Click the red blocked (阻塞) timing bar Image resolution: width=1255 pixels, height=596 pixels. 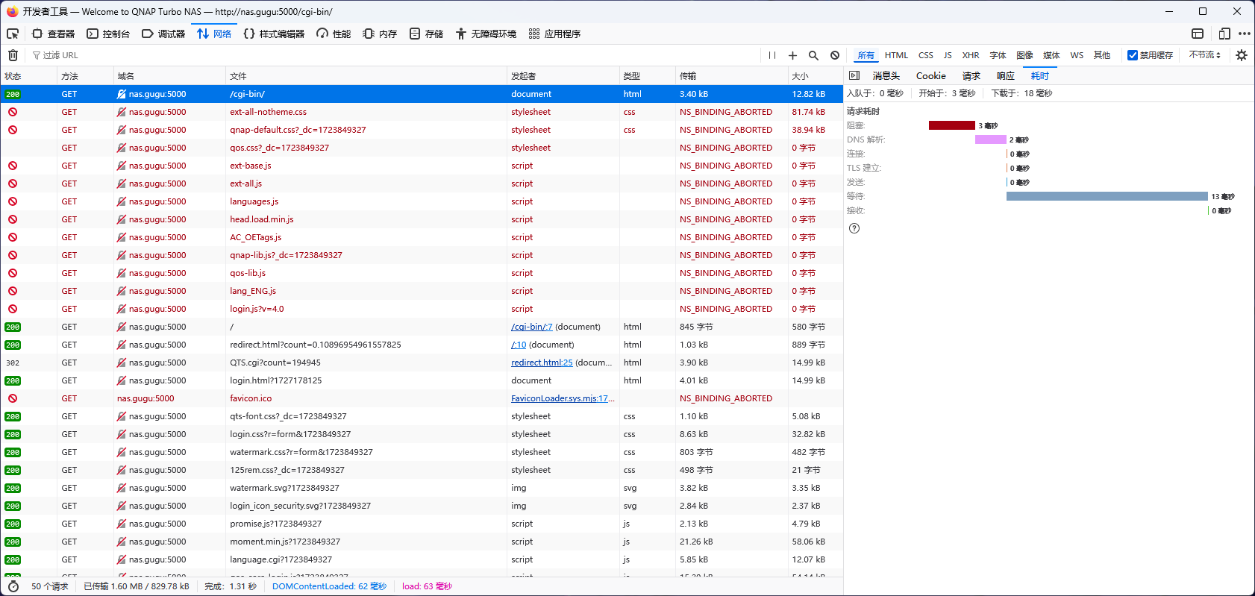point(952,125)
